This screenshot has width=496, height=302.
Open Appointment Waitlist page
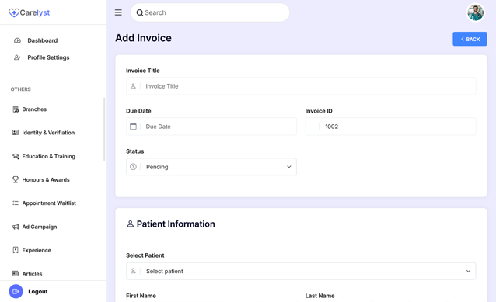49,203
